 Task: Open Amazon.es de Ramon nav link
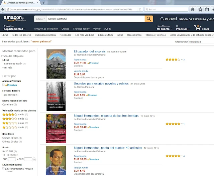[46, 29]
